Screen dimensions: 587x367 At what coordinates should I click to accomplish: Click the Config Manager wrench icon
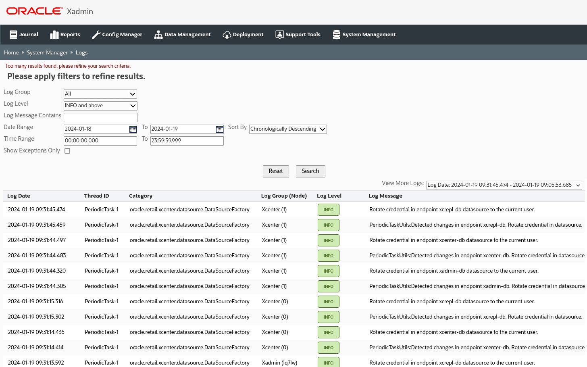96,35
